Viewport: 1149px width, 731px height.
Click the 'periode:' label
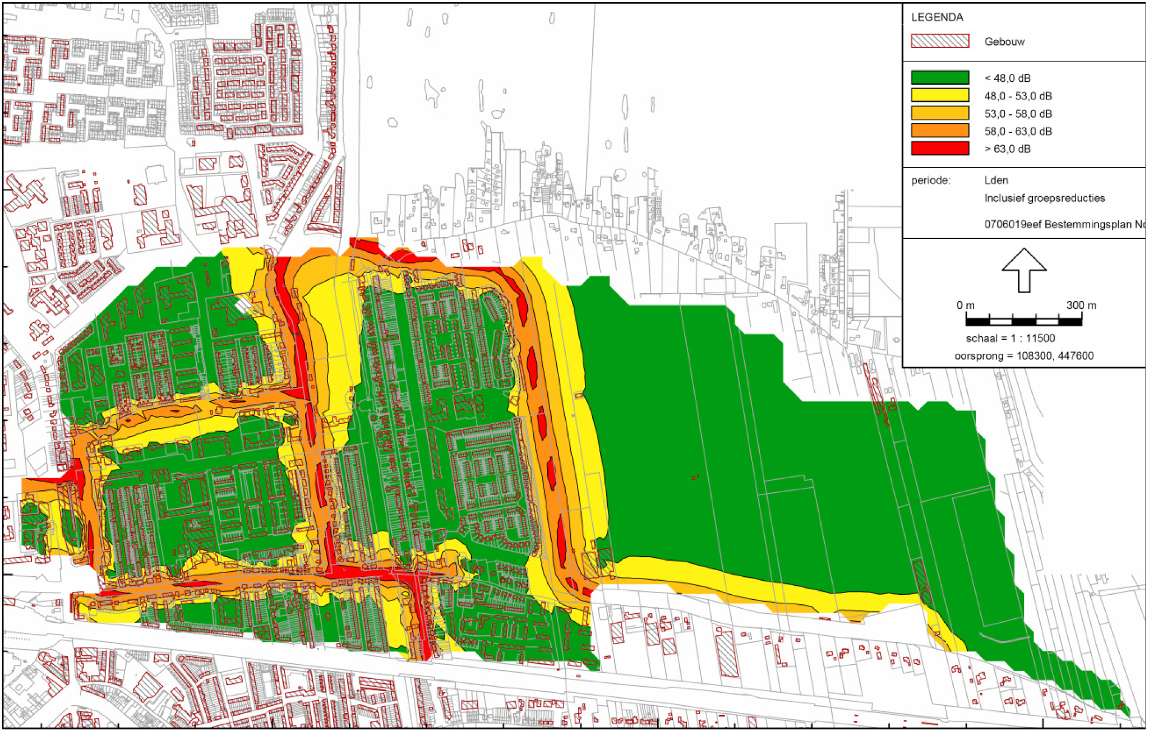931,181
